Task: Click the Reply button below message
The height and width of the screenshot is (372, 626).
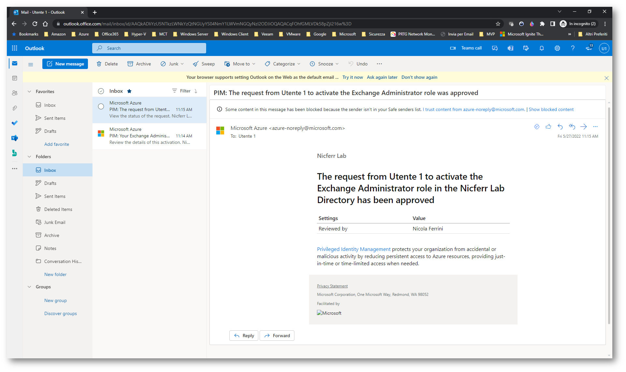Action: pos(244,336)
